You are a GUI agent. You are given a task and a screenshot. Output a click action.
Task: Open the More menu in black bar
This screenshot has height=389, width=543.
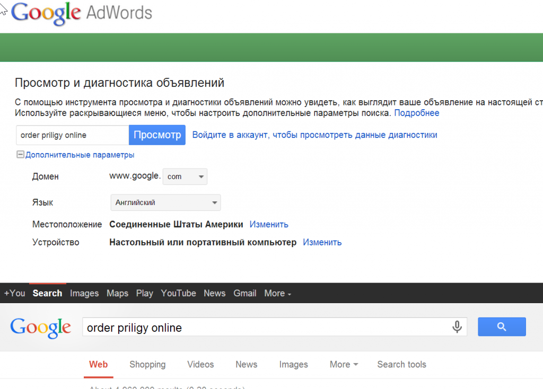[x=278, y=293]
